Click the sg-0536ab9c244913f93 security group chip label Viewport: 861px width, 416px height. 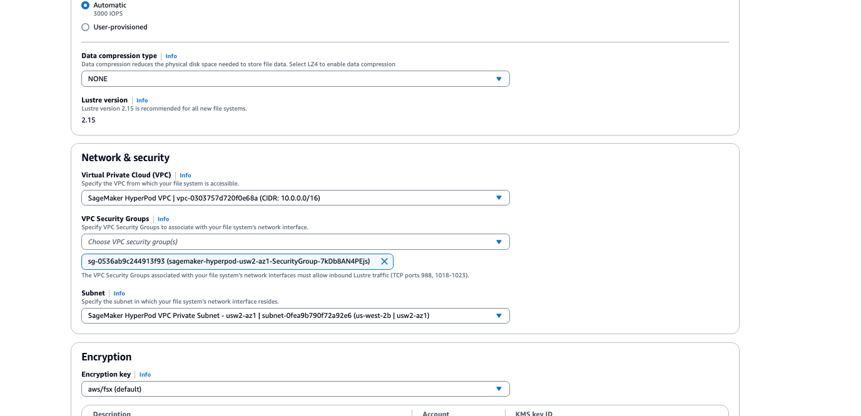click(x=228, y=261)
